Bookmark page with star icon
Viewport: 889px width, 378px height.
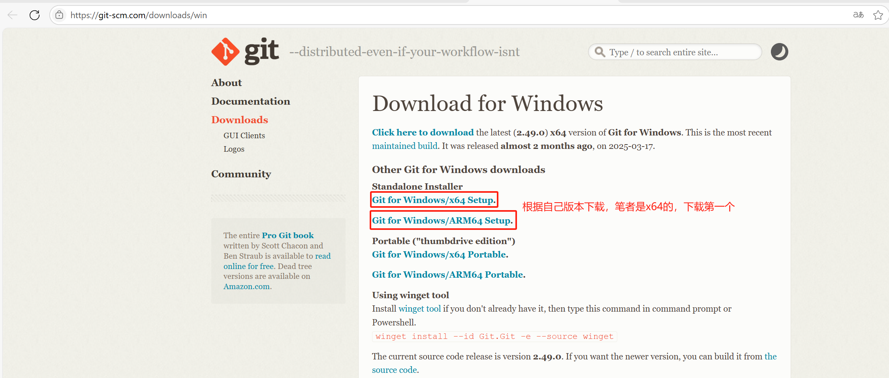click(x=878, y=15)
